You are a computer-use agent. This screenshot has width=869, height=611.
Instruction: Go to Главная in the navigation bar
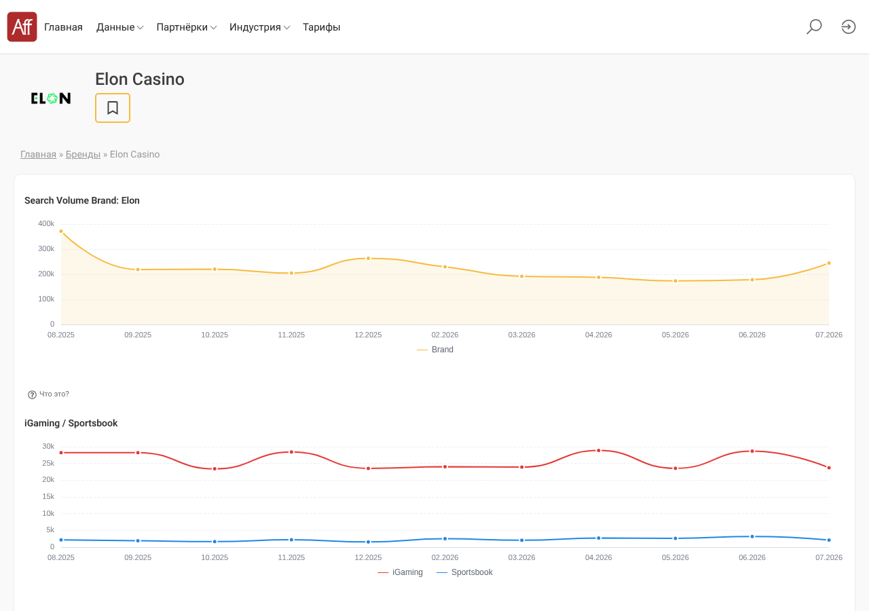(63, 27)
